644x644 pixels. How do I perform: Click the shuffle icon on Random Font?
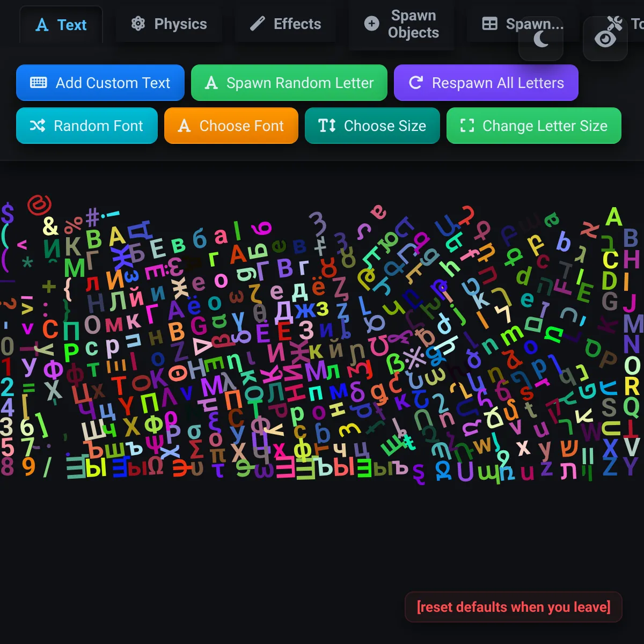click(37, 126)
